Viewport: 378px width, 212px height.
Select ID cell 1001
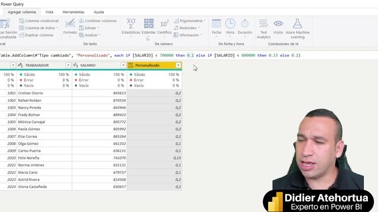coord(8,93)
